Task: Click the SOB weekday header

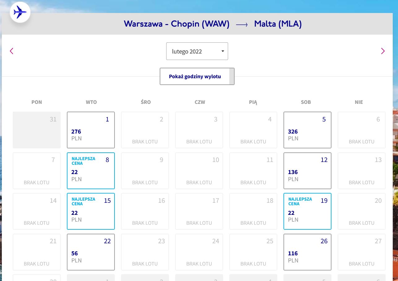Action: point(306,102)
